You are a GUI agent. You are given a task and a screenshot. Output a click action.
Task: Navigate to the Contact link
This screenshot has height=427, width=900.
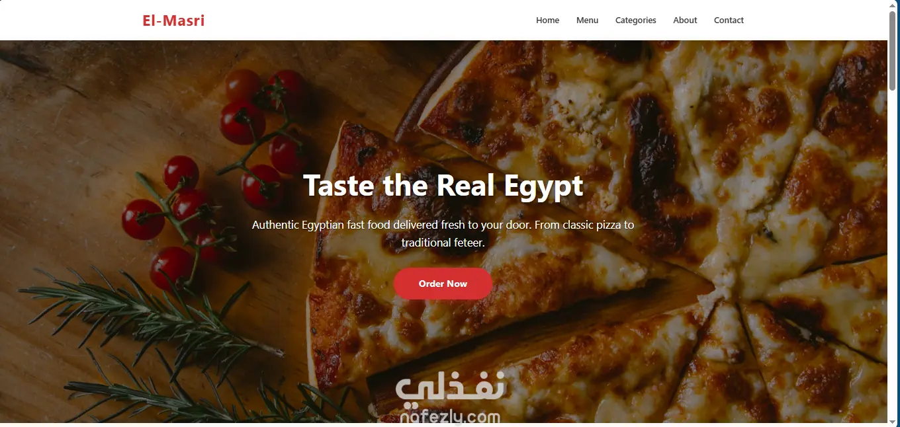click(729, 20)
